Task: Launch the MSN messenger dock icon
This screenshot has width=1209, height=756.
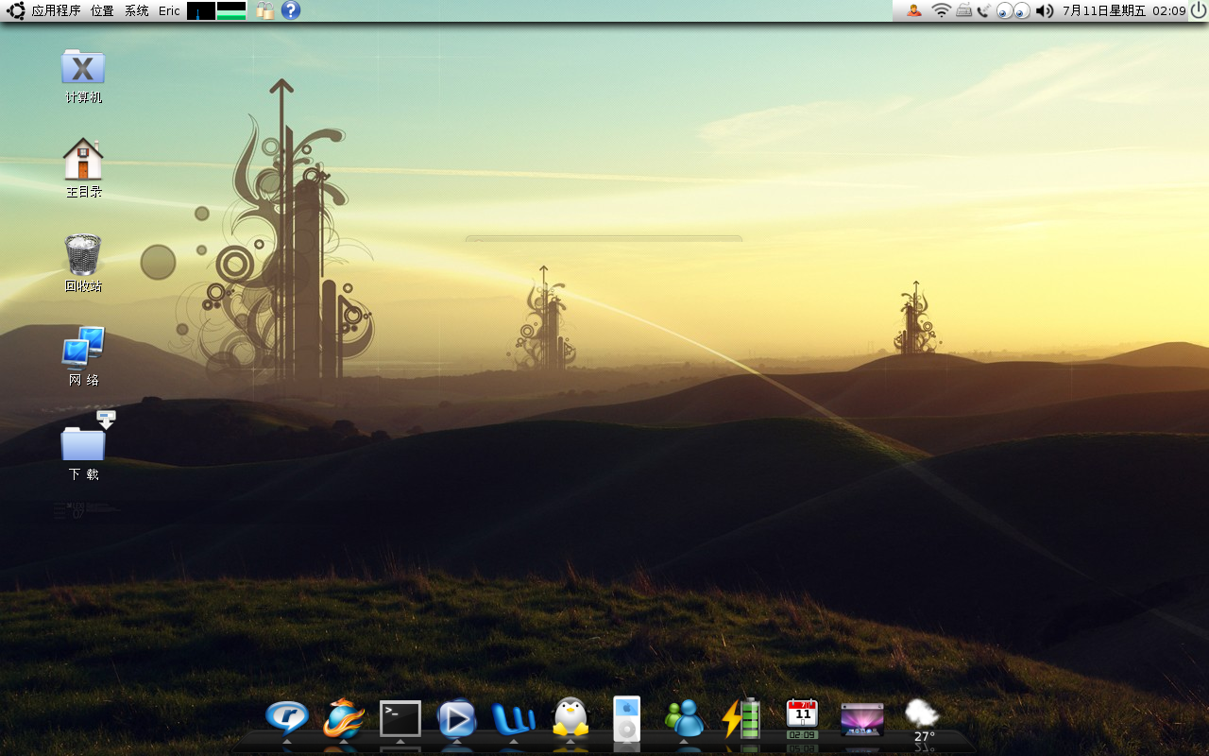Action: point(684,719)
